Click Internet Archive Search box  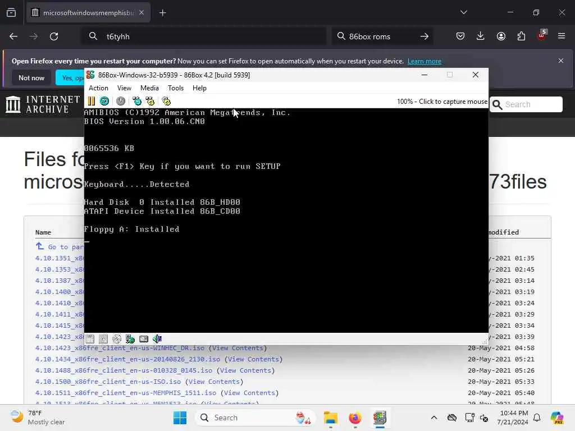526,104
